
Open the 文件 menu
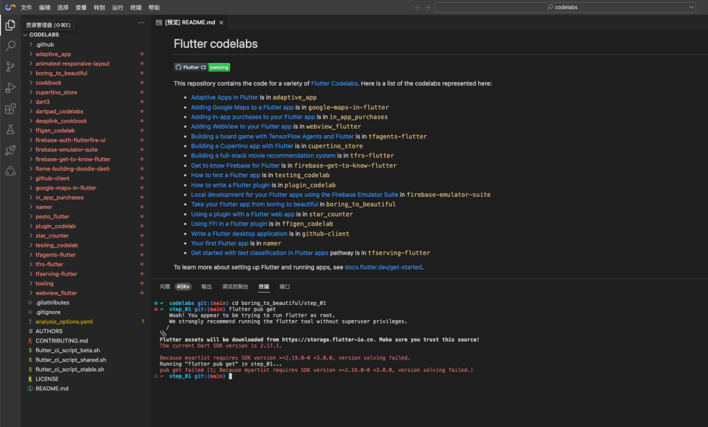[27, 8]
